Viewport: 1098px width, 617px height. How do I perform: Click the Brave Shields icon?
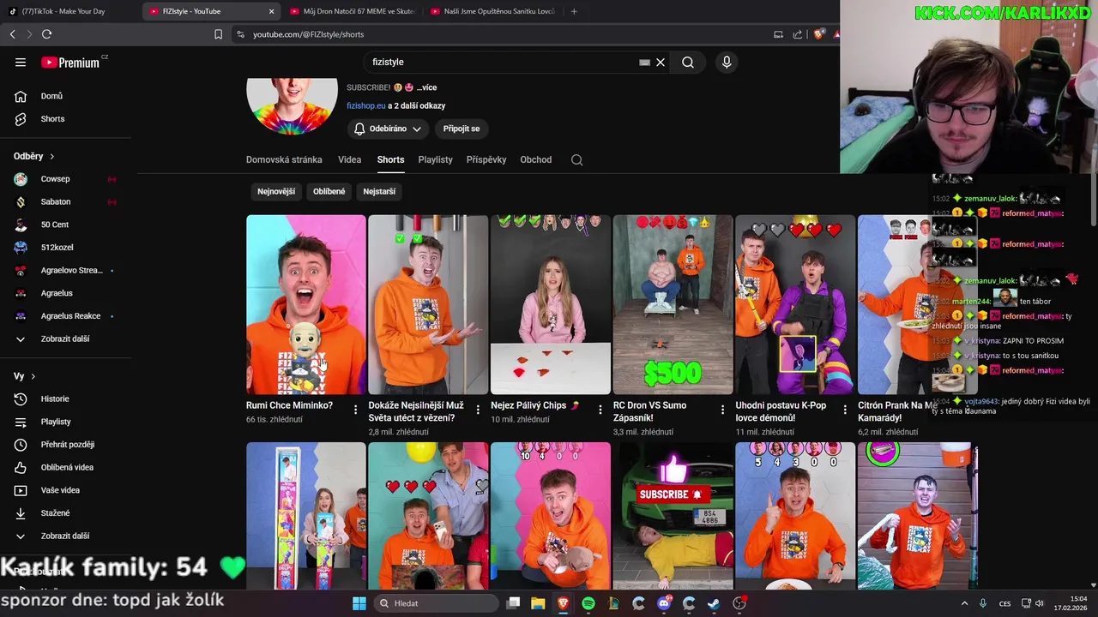(818, 34)
